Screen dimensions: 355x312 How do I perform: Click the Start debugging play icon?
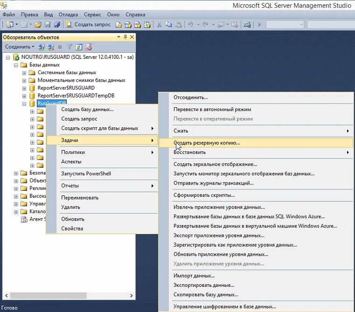pyautogui.click(x=259, y=24)
